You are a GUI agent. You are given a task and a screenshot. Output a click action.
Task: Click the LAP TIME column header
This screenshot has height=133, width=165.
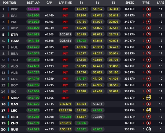65,2
